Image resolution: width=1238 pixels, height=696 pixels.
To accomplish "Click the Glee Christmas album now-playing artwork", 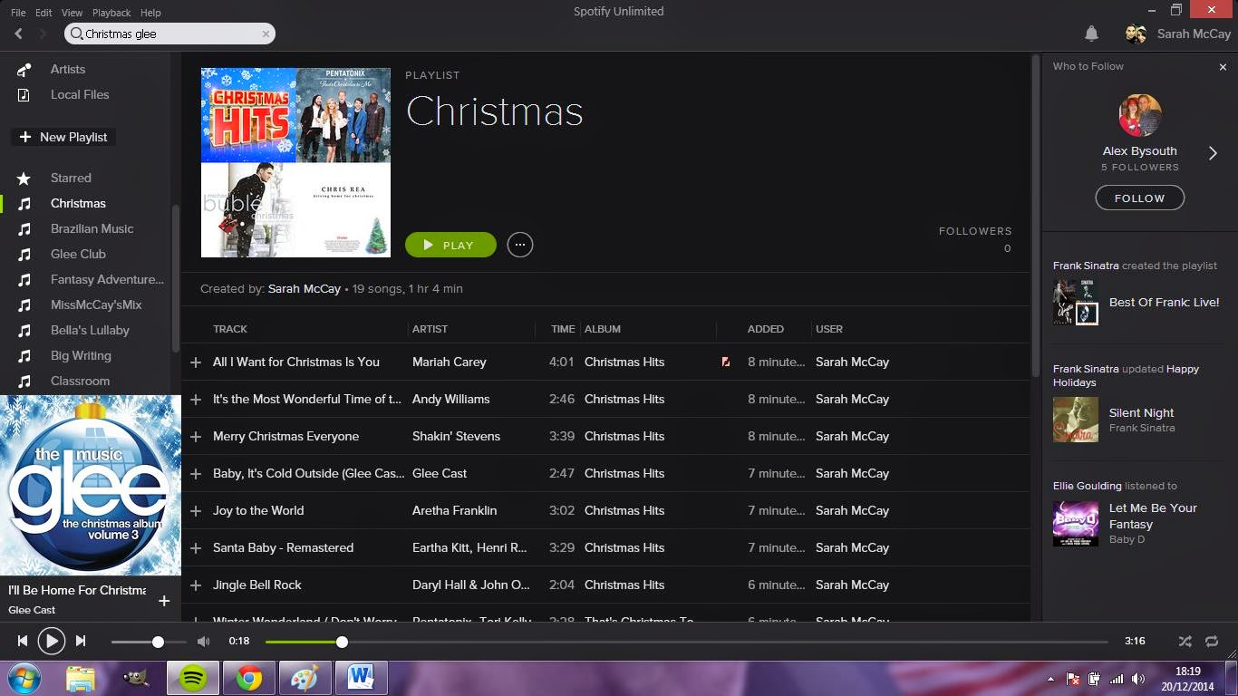I will (x=91, y=485).
